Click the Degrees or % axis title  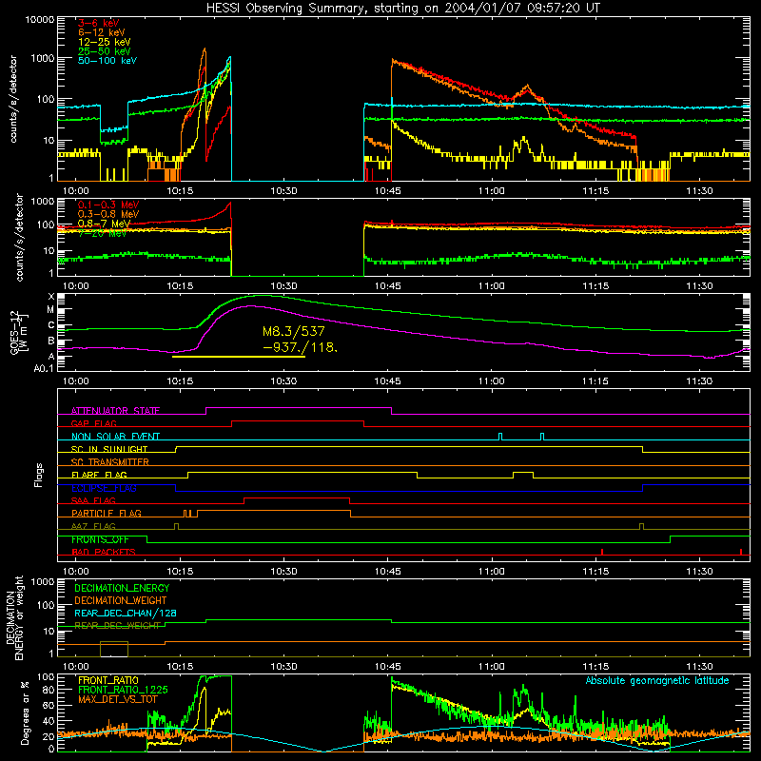coord(24,712)
